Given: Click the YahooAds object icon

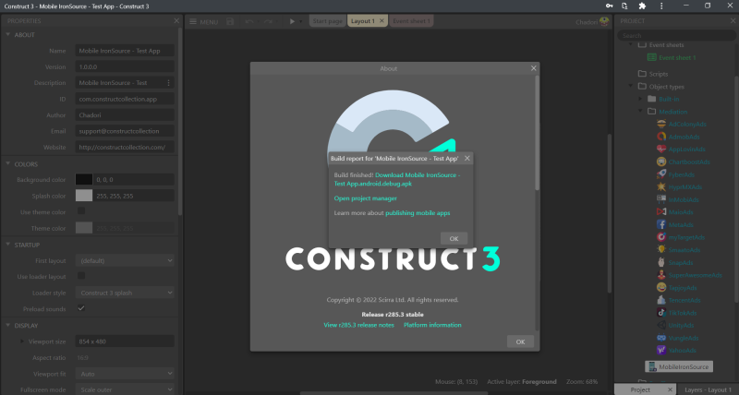Looking at the screenshot, I should point(661,350).
